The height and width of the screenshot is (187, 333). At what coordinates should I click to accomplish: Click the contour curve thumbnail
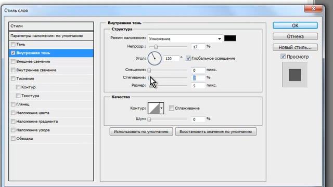tap(154, 108)
